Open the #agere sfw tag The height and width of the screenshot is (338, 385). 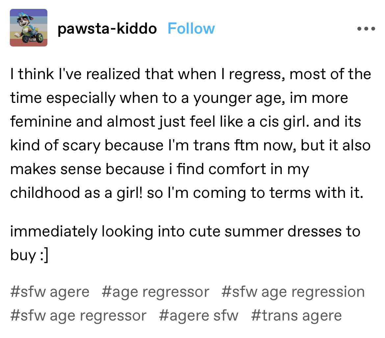tap(199, 316)
